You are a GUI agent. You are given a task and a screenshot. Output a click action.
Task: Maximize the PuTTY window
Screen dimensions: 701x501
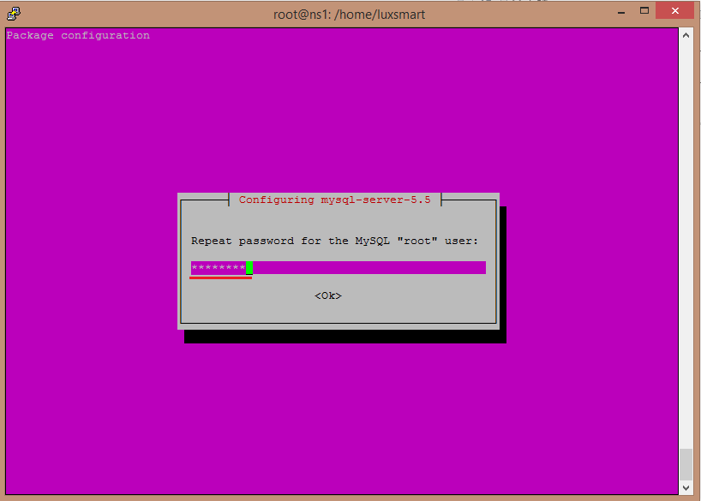[x=644, y=11]
